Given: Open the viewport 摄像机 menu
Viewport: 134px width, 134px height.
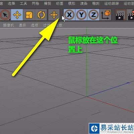Looking at the screenshot, I should coord(8,25).
